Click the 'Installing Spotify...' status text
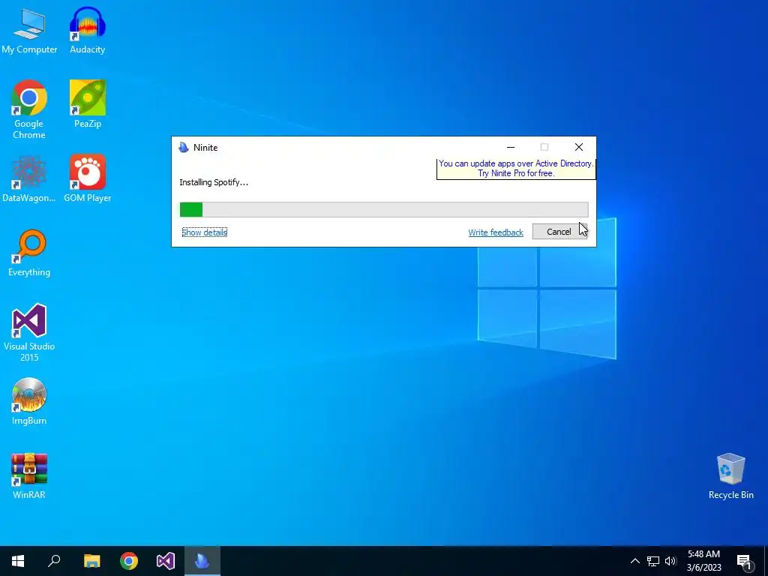Image resolution: width=768 pixels, height=576 pixels. pyautogui.click(x=214, y=182)
